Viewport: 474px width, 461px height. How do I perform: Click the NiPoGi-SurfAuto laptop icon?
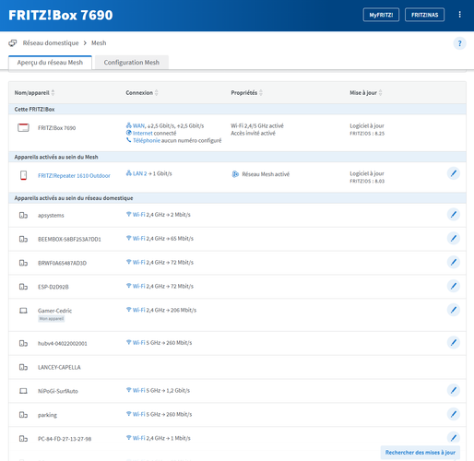(x=23, y=391)
